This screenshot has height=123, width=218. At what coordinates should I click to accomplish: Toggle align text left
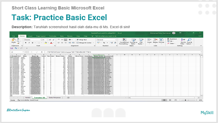coord(59,43)
